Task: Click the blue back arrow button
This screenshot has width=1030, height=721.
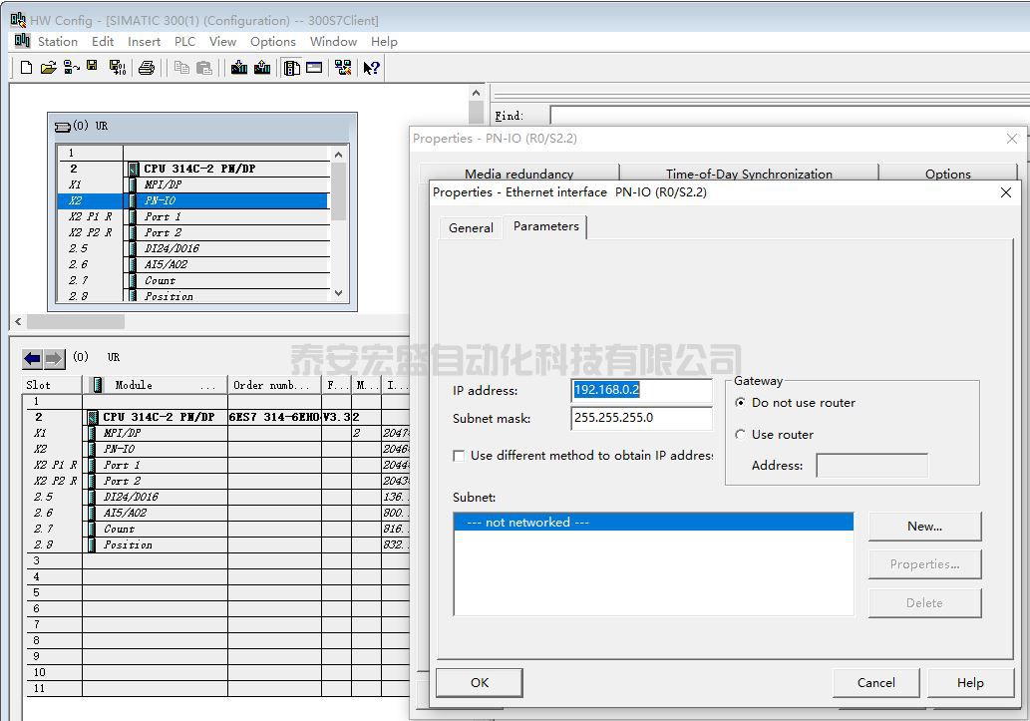Action: (33, 358)
